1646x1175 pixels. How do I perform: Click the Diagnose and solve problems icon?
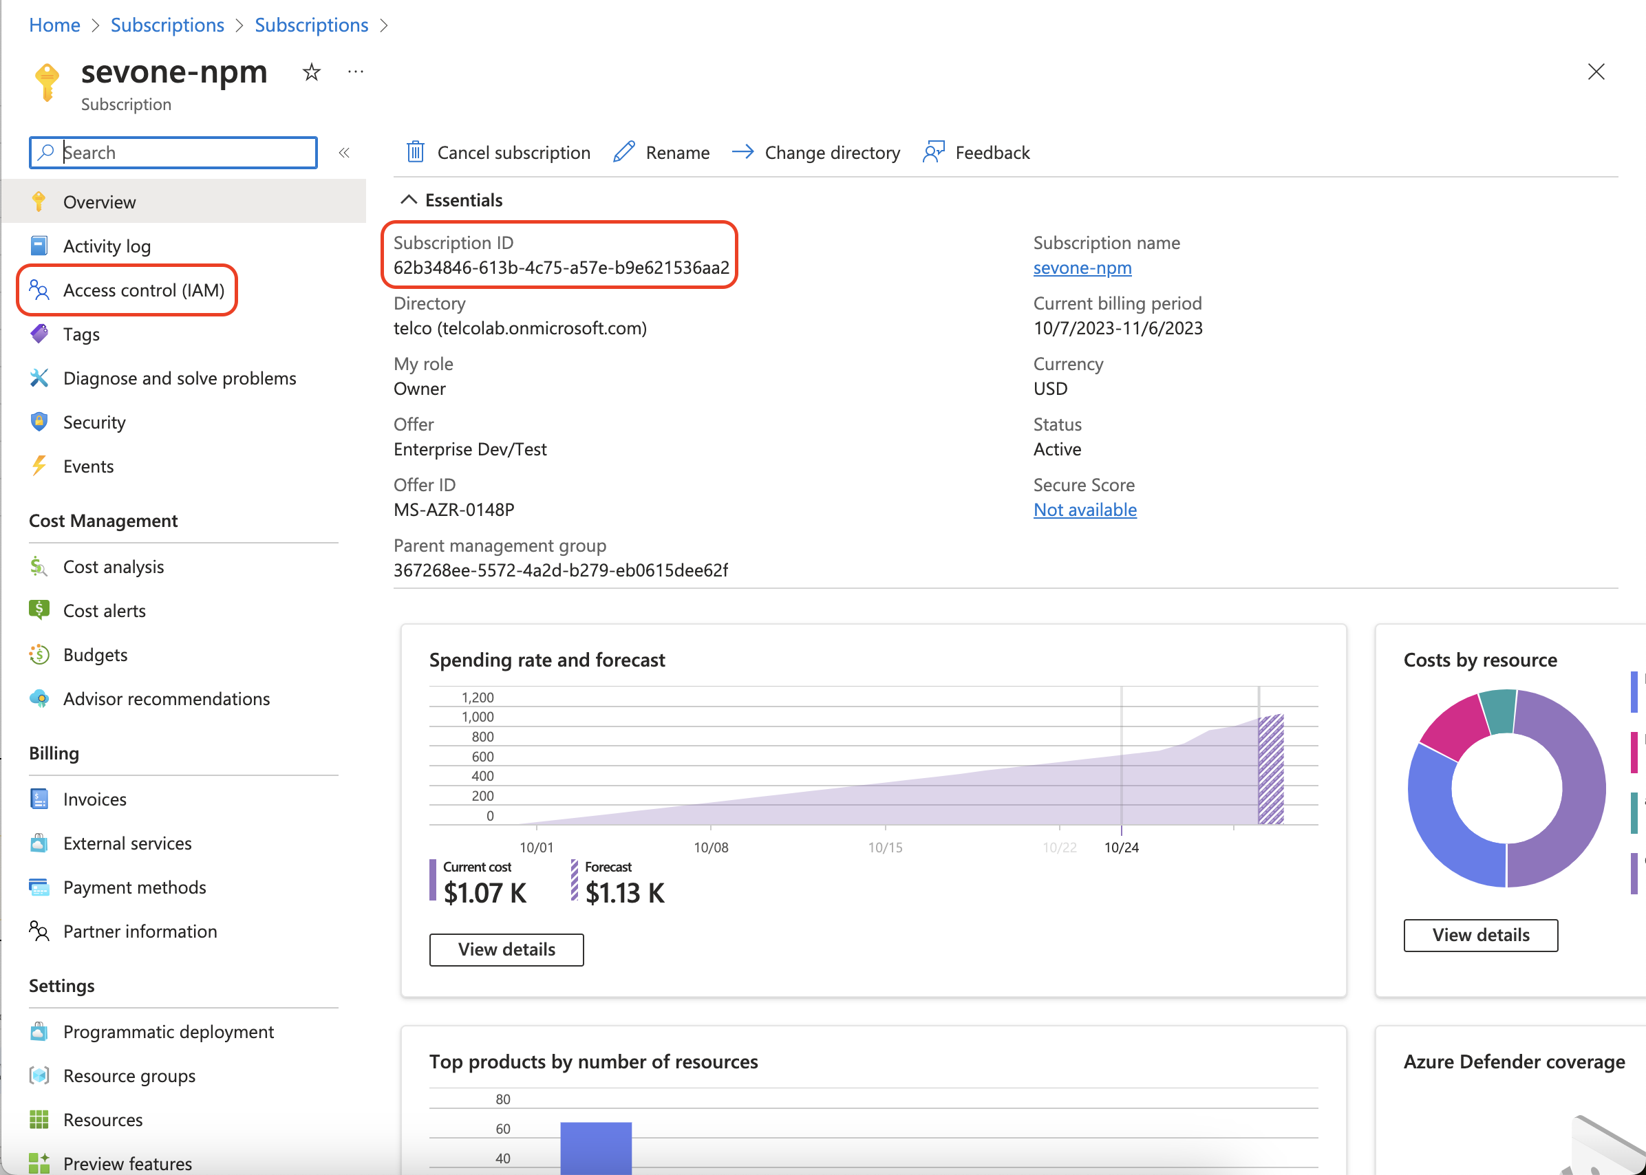click(39, 378)
